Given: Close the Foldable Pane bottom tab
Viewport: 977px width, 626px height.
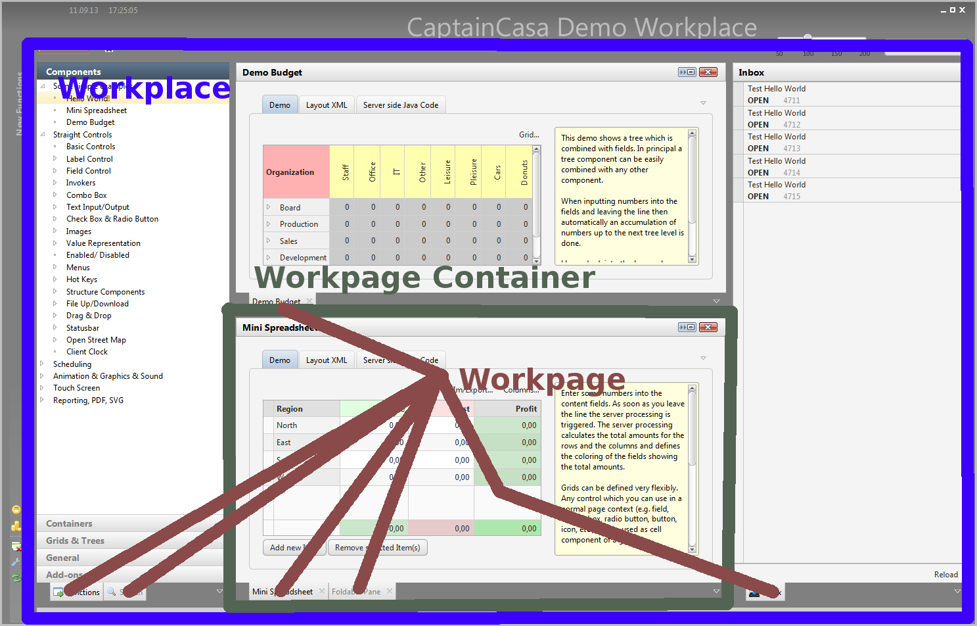Looking at the screenshot, I should tap(390, 591).
